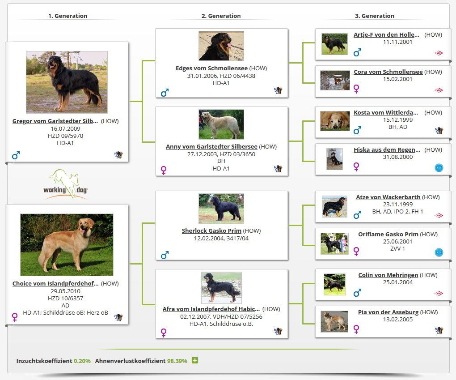Click the female symbol on Oriflame Gasko Prim card
Screen dimensions: 456x380
coord(356,251)
